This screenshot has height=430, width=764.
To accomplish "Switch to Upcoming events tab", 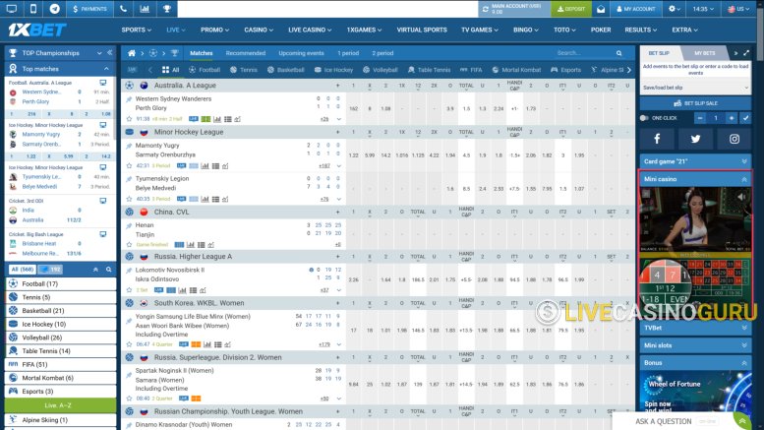I will [x=301, y=53].
